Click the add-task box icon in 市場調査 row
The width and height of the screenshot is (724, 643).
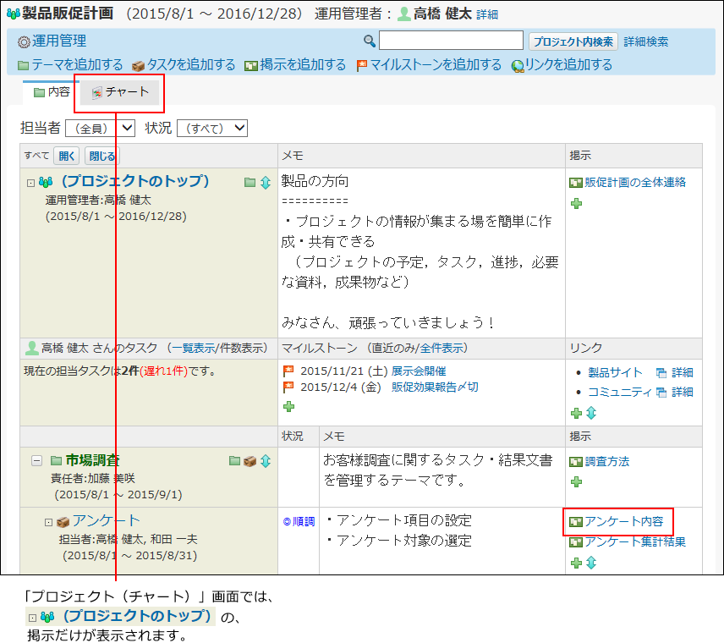point(250,461)
